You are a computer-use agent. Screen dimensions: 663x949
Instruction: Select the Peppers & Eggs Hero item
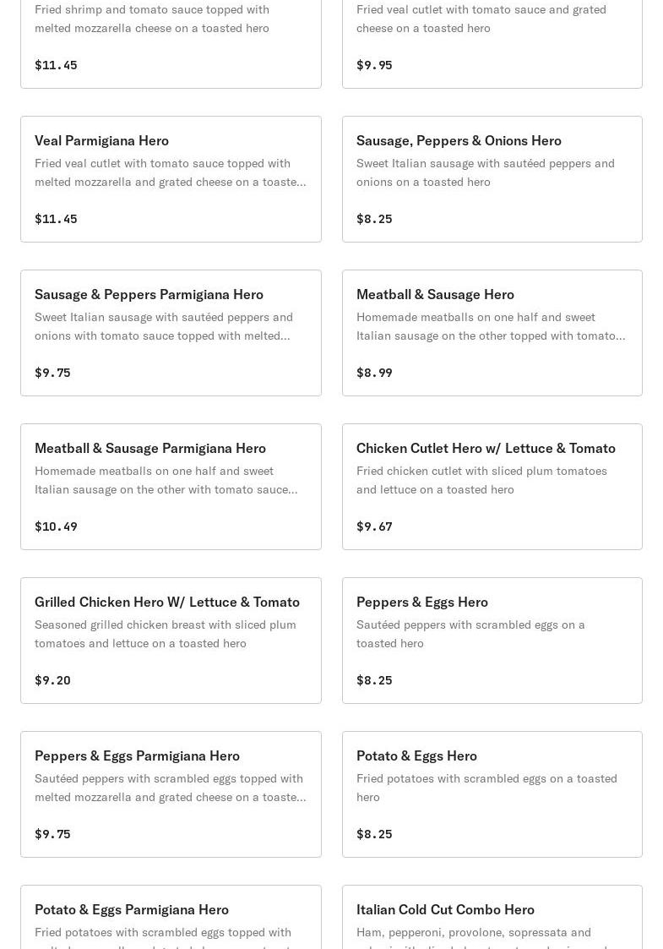[x=492, y=641]
